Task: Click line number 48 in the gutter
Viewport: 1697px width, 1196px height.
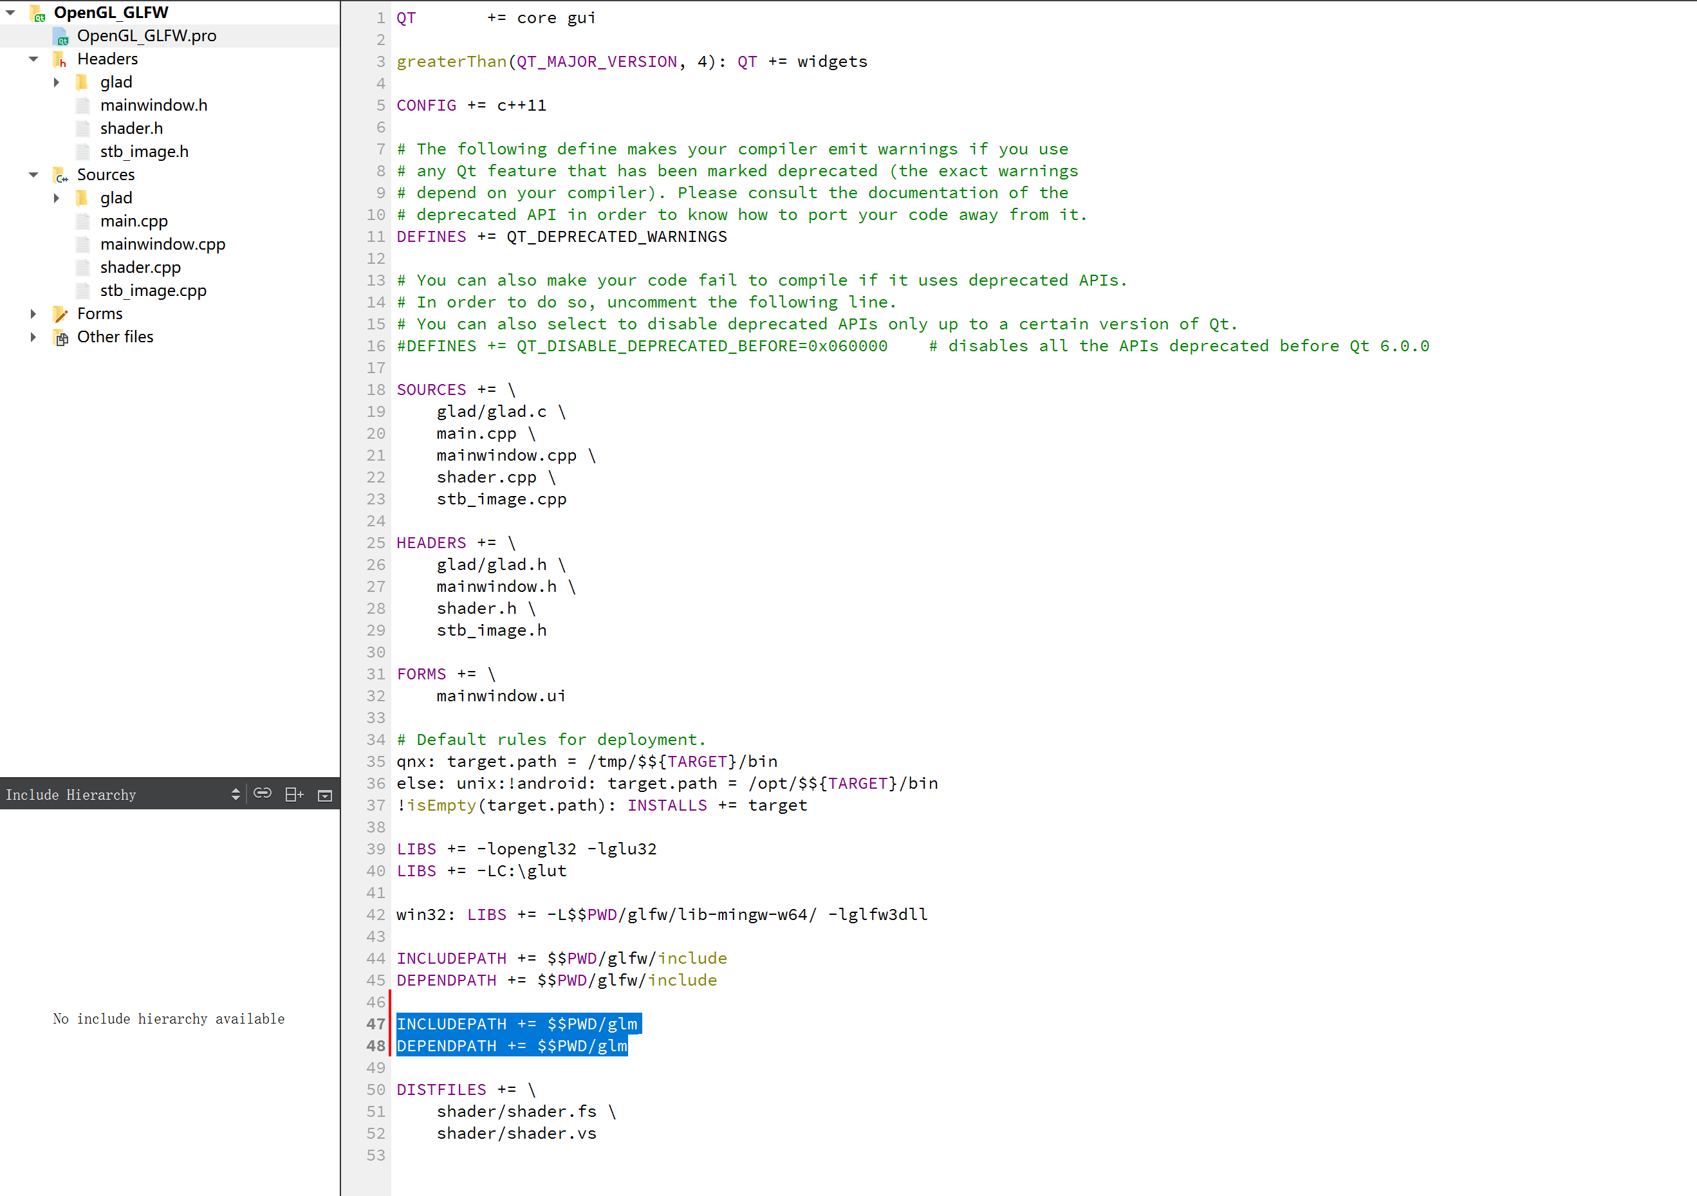Action: 375,1046
